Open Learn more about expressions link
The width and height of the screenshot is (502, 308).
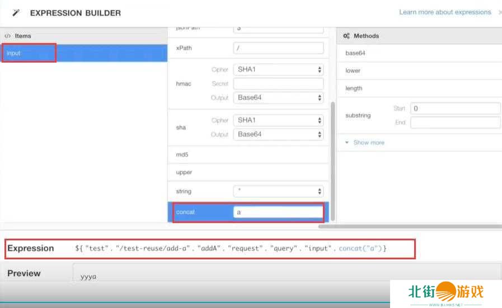click(445, 12)
